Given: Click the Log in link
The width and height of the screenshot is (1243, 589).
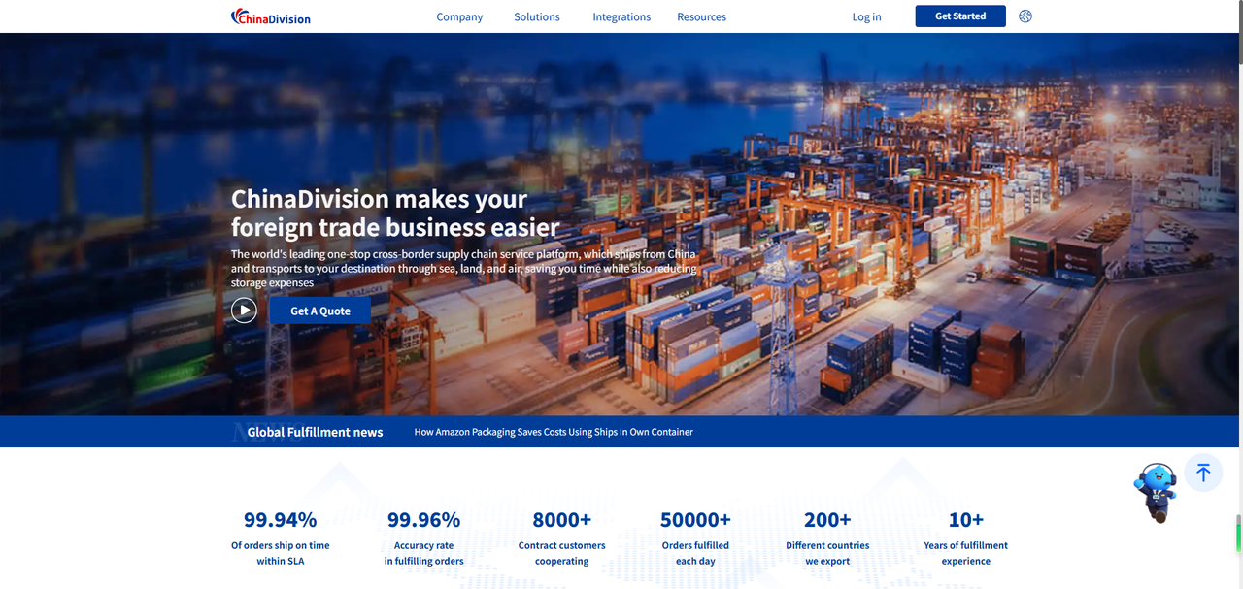Looking at the screenshot, I should [866, 16].
